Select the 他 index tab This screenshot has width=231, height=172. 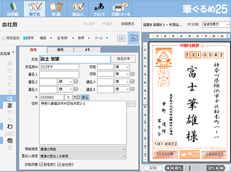[x=10, y=141]
